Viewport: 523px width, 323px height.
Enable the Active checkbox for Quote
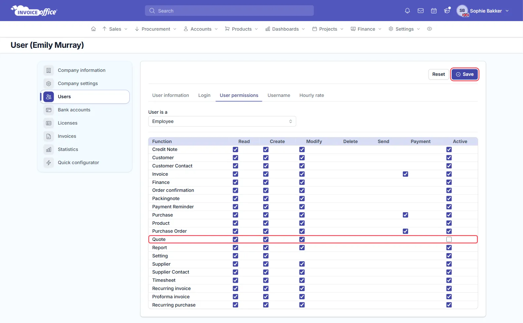click(449, 240)
